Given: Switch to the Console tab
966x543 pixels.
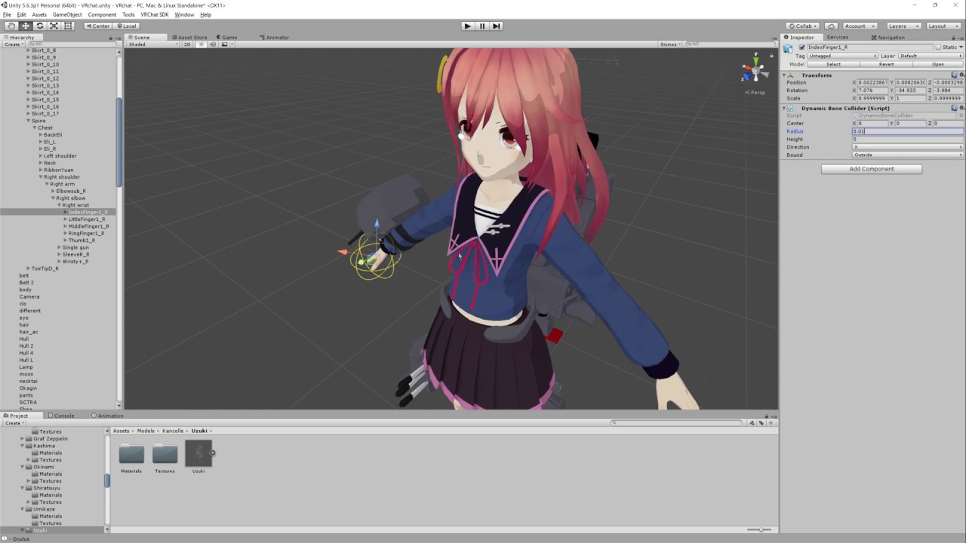Looking at the screenshot, I should [62, 416].
